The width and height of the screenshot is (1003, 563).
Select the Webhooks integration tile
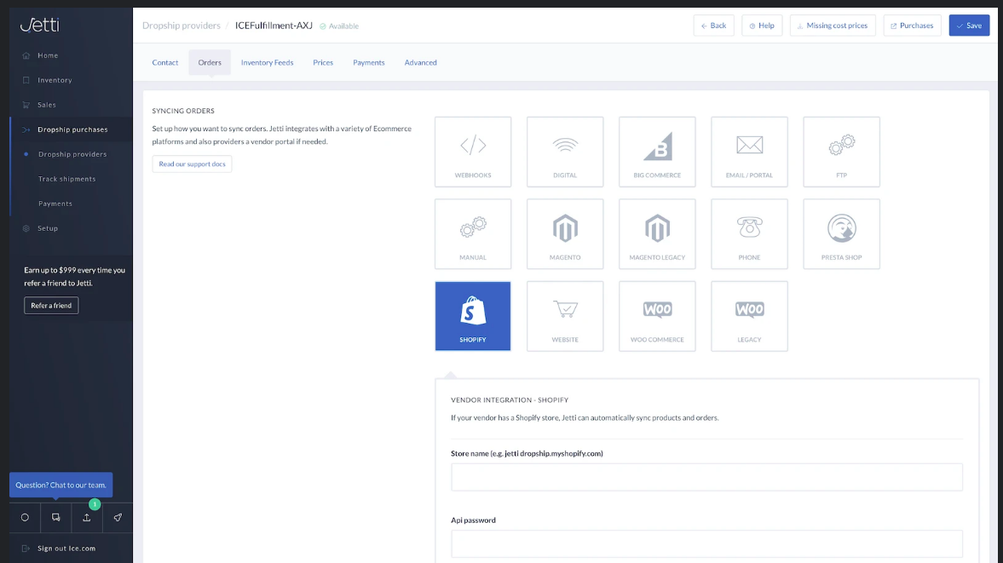pyautogui.click(x=473, y=152)
